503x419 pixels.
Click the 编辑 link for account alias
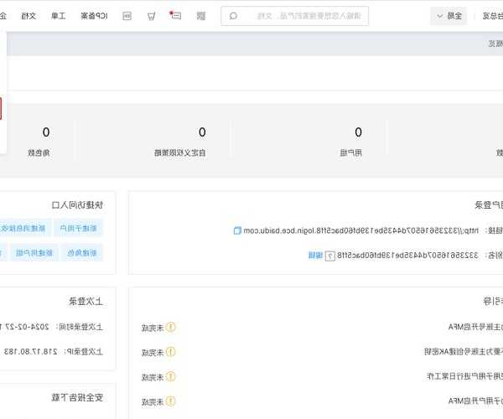click(x=314, y=256)
